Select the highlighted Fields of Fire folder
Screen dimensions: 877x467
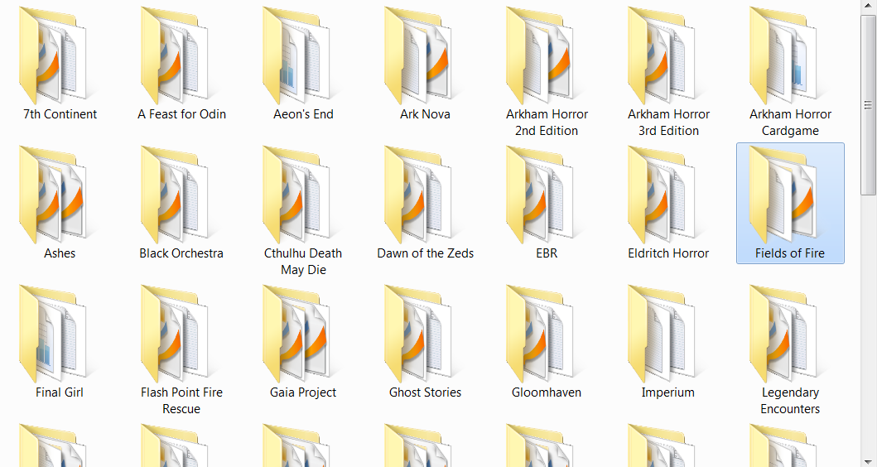(x=790, y=203)
